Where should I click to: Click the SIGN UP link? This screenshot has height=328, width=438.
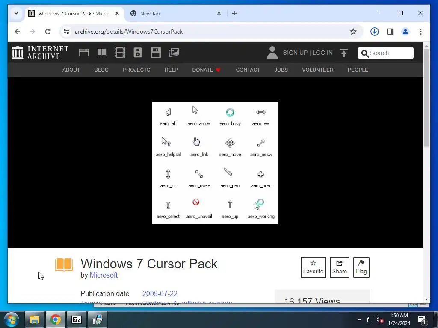pyautogui.click(x=295, y=53)
